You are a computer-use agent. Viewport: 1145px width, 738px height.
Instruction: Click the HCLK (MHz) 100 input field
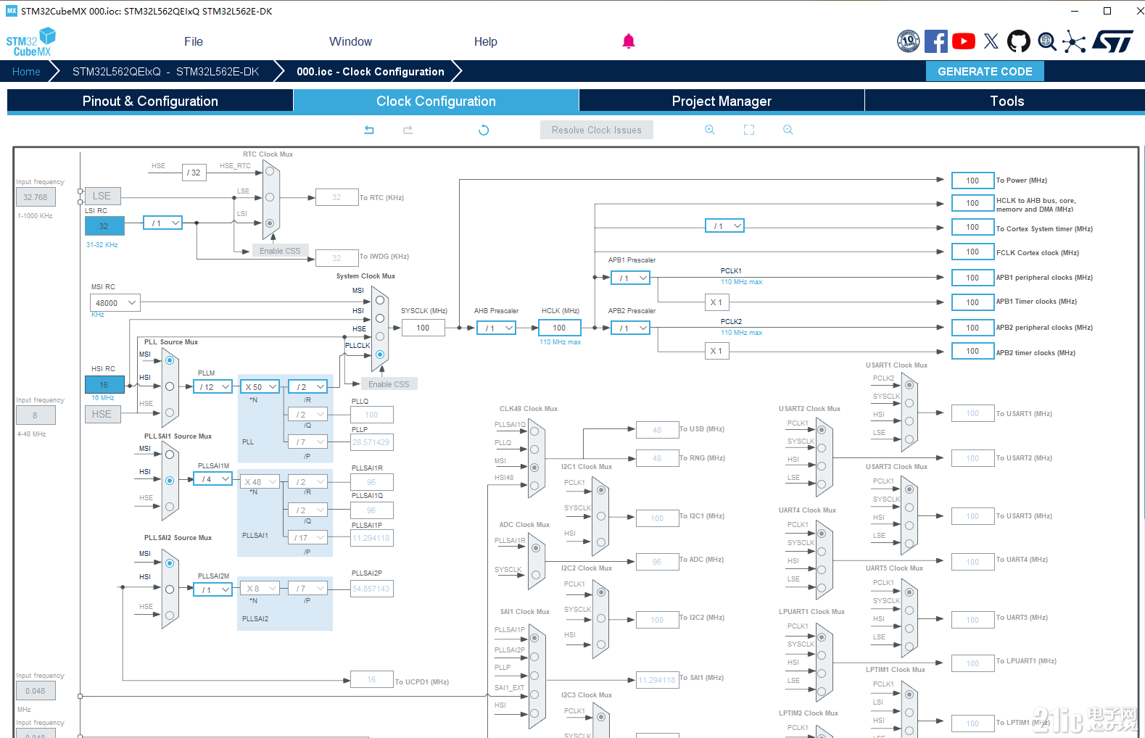(559, 328)
